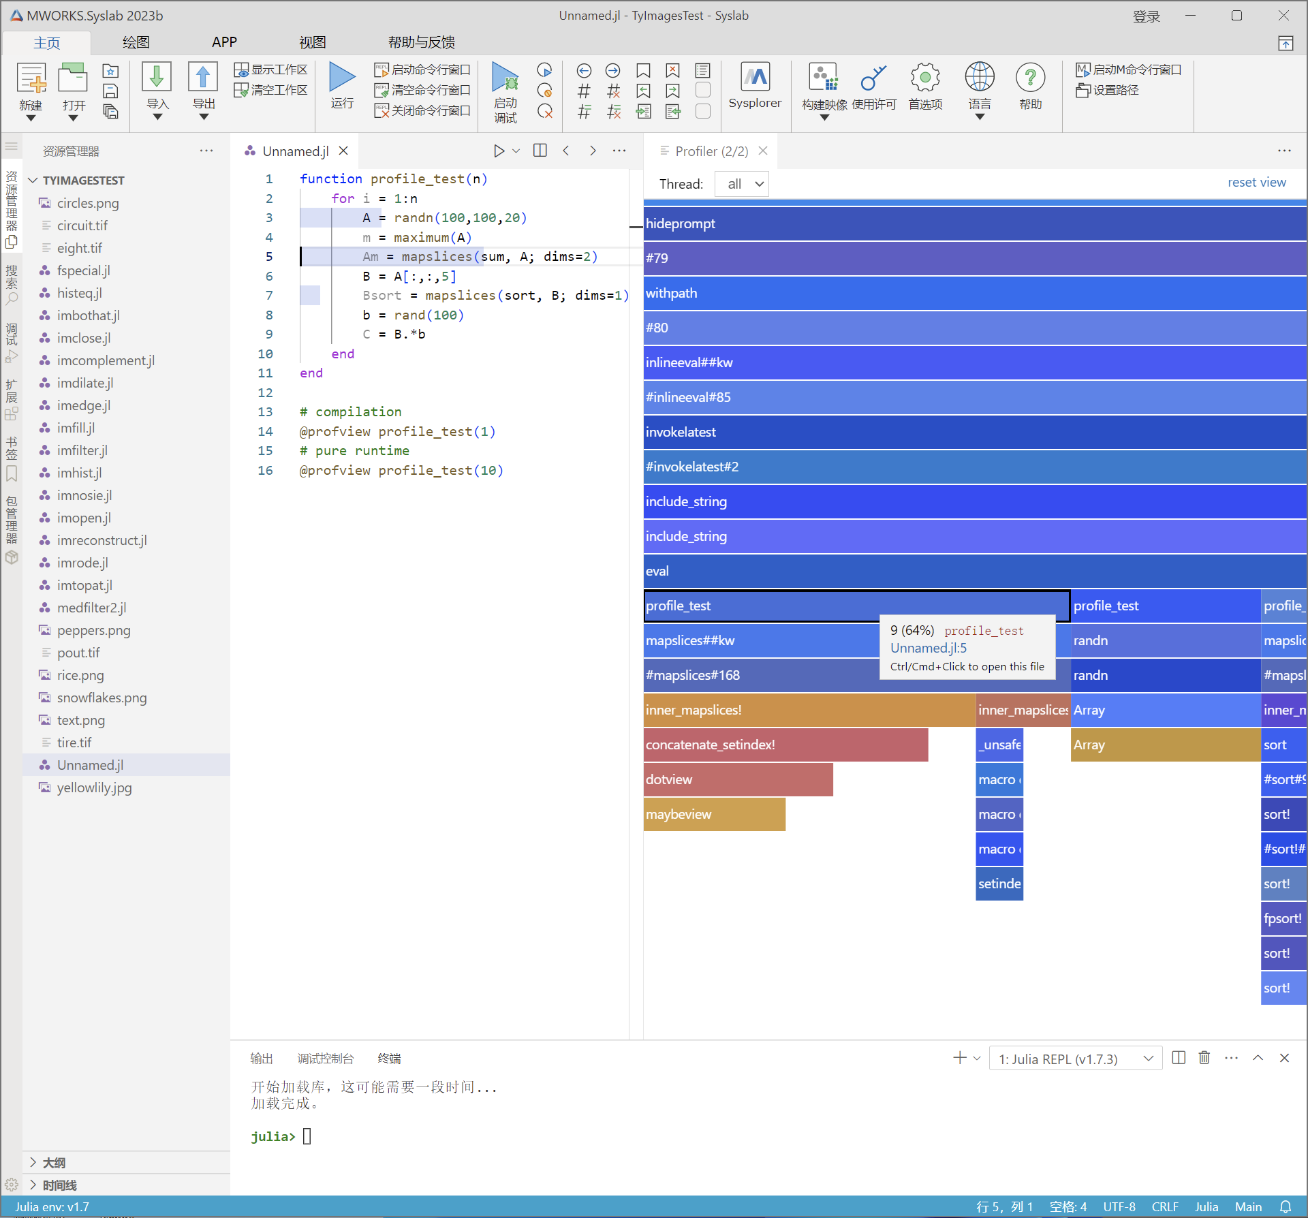Image resolution: width=1308 pixels, height=1218 pixels.
Task: Open the Julia REPL terminal selector dropdown
Action: (1075, 1059)
